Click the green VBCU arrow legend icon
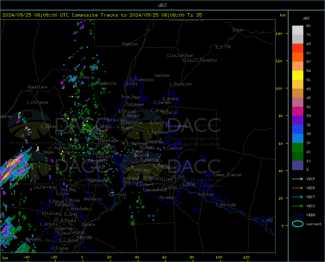This screenshot has height=262, width=325. [298, 206]
